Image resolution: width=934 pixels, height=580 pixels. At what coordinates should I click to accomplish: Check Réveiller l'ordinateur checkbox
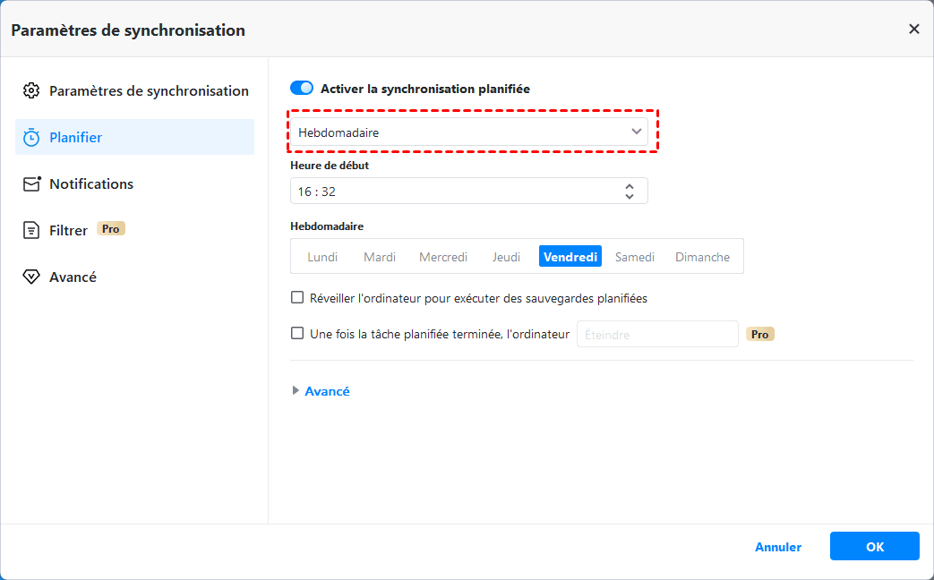click(297, 297)
